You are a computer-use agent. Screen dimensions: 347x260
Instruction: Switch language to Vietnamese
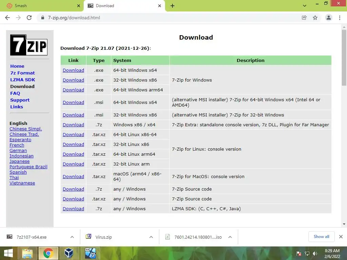tap(22, 183)
